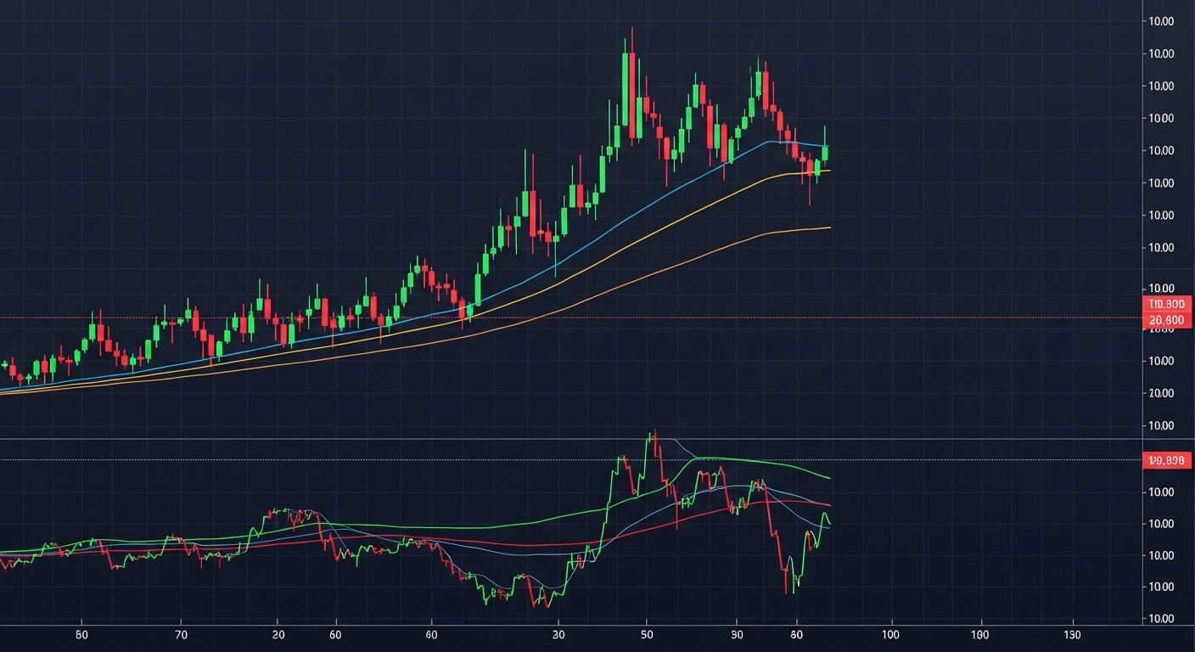Click the 130 label on the time axis
The height and width of the screenshot is (652, 1195).
[1071, 634]
